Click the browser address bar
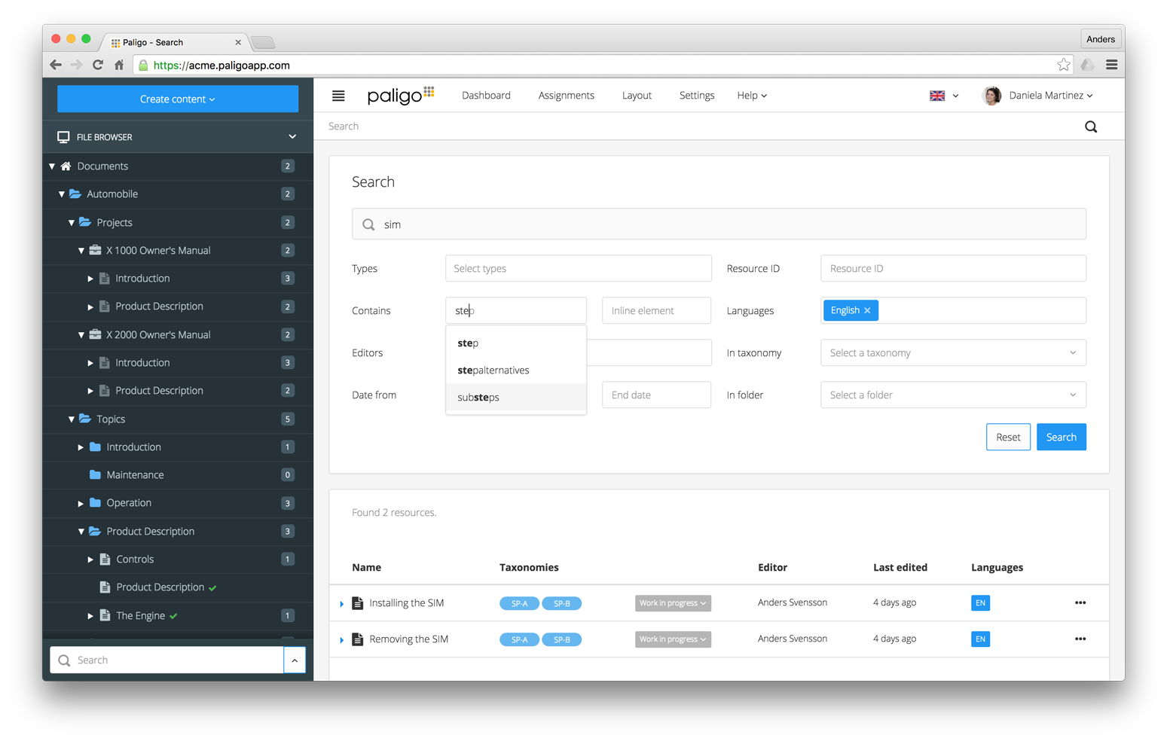1167x741 pixels. [x=603, y=65]
